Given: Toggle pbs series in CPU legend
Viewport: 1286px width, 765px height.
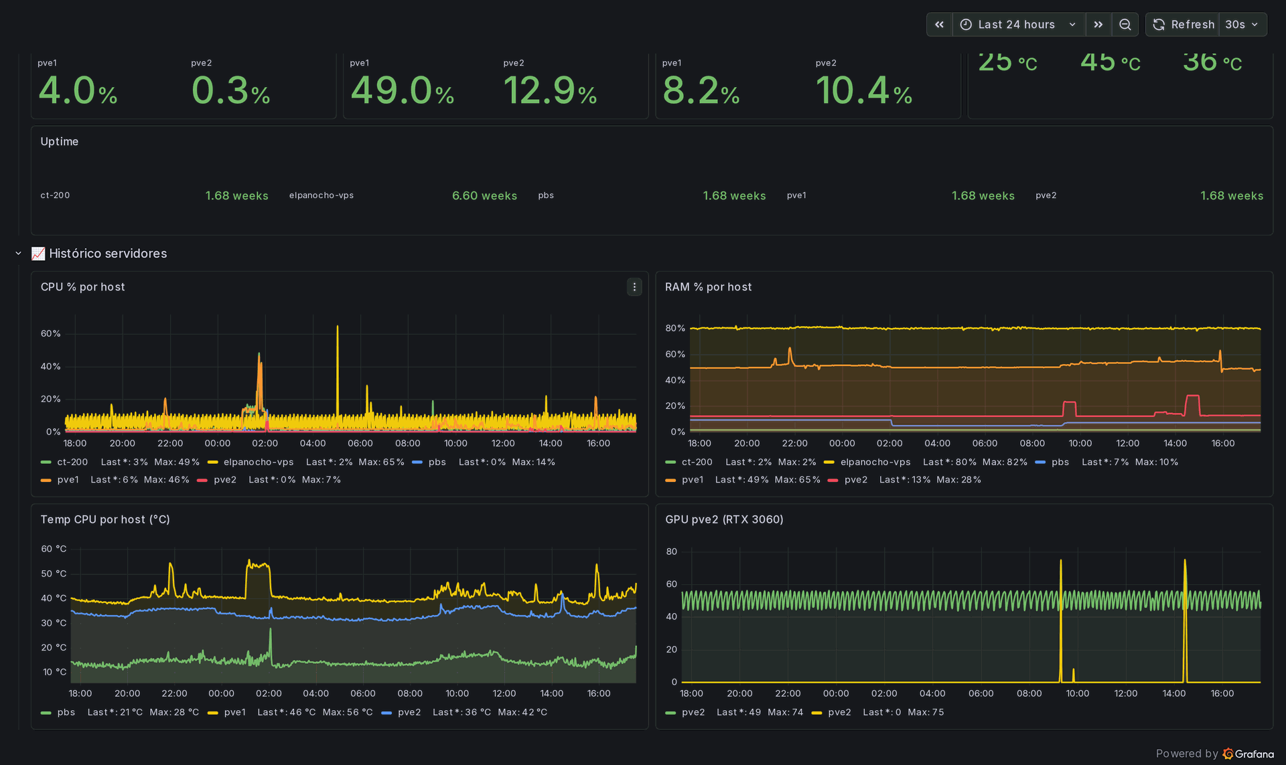Looking at the screenshot, I should point(437,462).
